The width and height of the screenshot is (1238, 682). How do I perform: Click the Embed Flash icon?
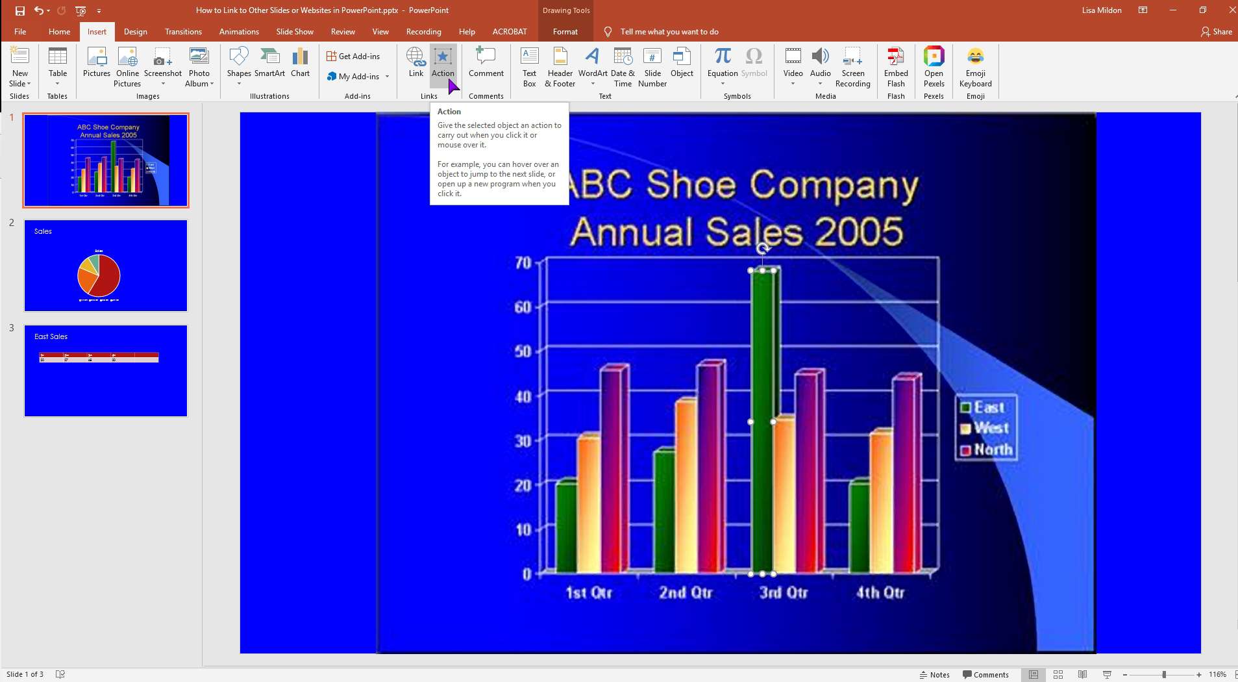pyautogui.click(x=896, y=67)
